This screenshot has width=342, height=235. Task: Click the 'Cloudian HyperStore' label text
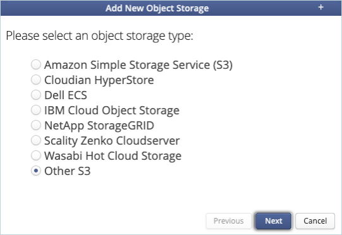pyautogui.click(x=99, y=80)
